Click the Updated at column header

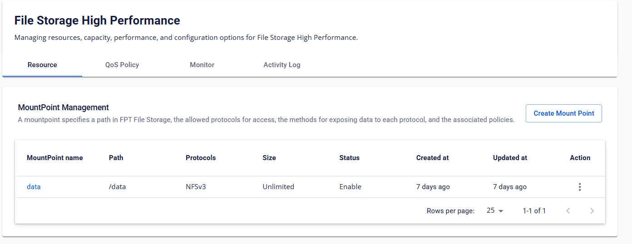click(510, 158)
